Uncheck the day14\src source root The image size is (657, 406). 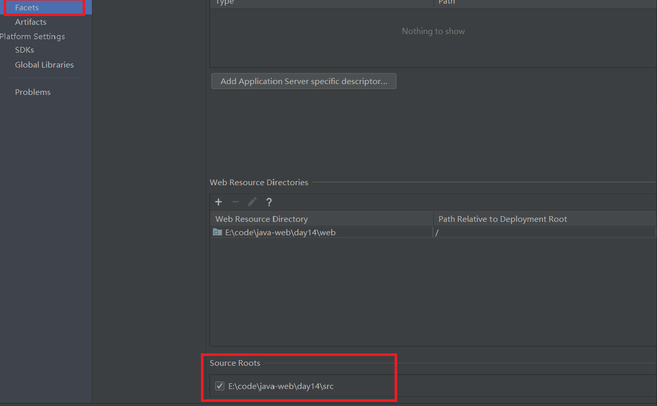220,386
